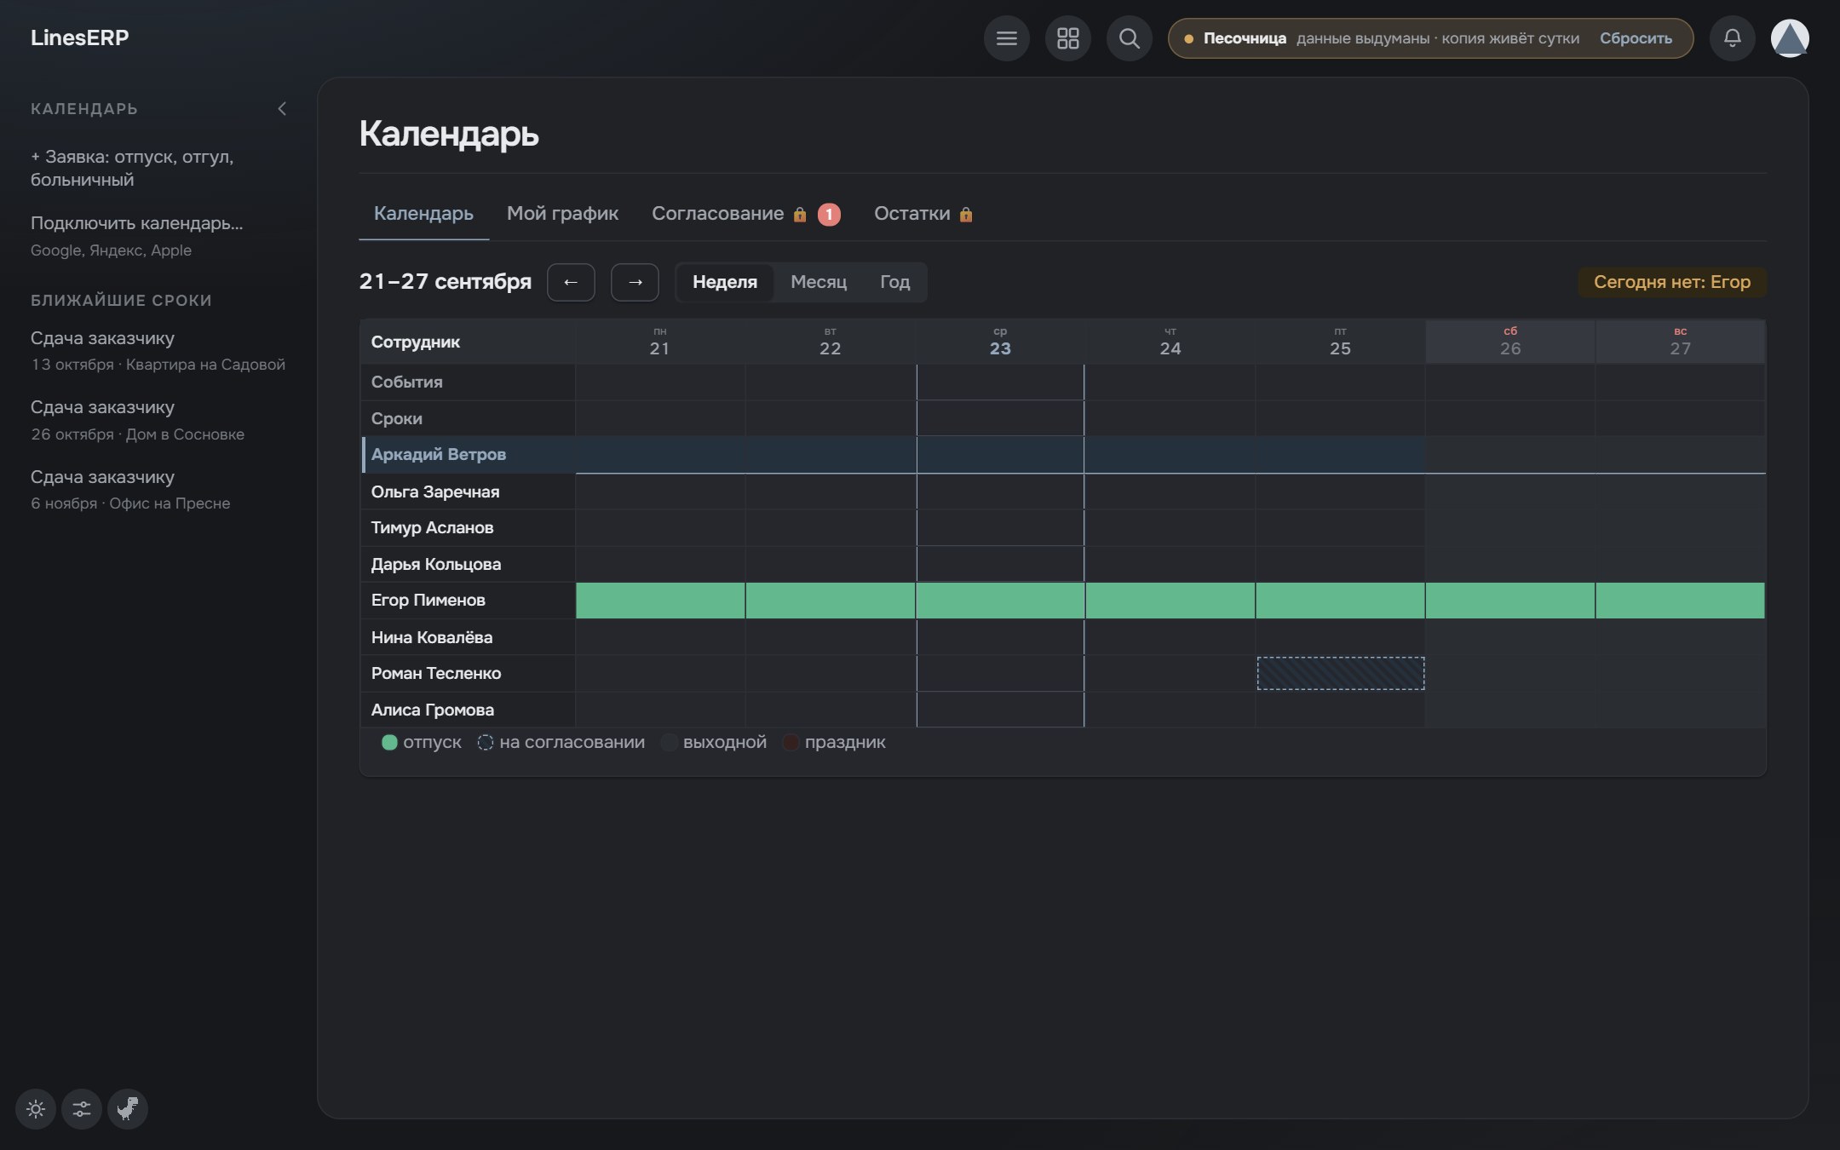Open the display settings sliders icon
This screenshot has height=1150, width=1840.
tap(82, 1109)
